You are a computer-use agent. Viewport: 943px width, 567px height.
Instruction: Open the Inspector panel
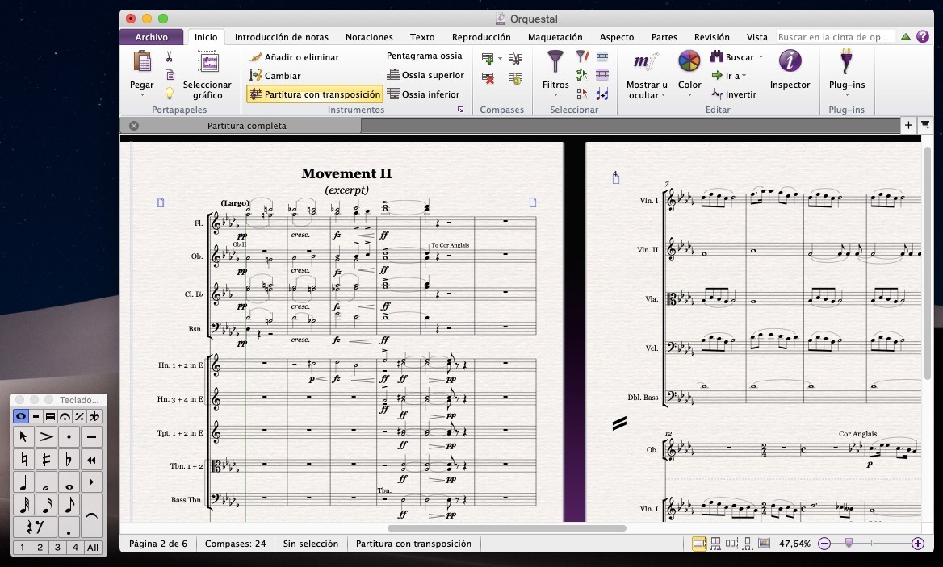tap(790, 71)
